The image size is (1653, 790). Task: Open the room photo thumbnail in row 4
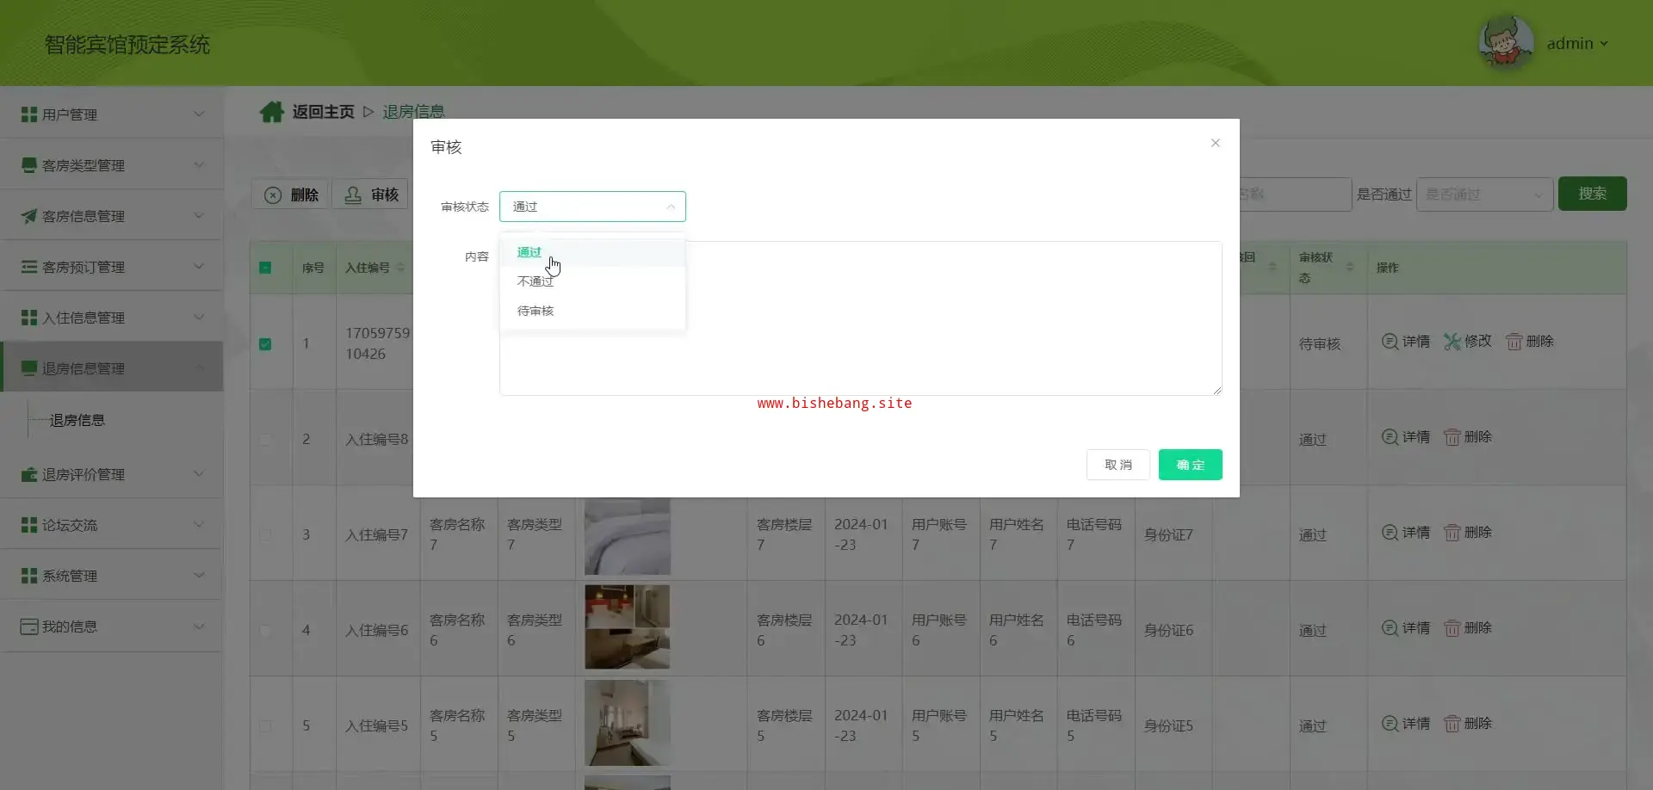tap(627, 627)
